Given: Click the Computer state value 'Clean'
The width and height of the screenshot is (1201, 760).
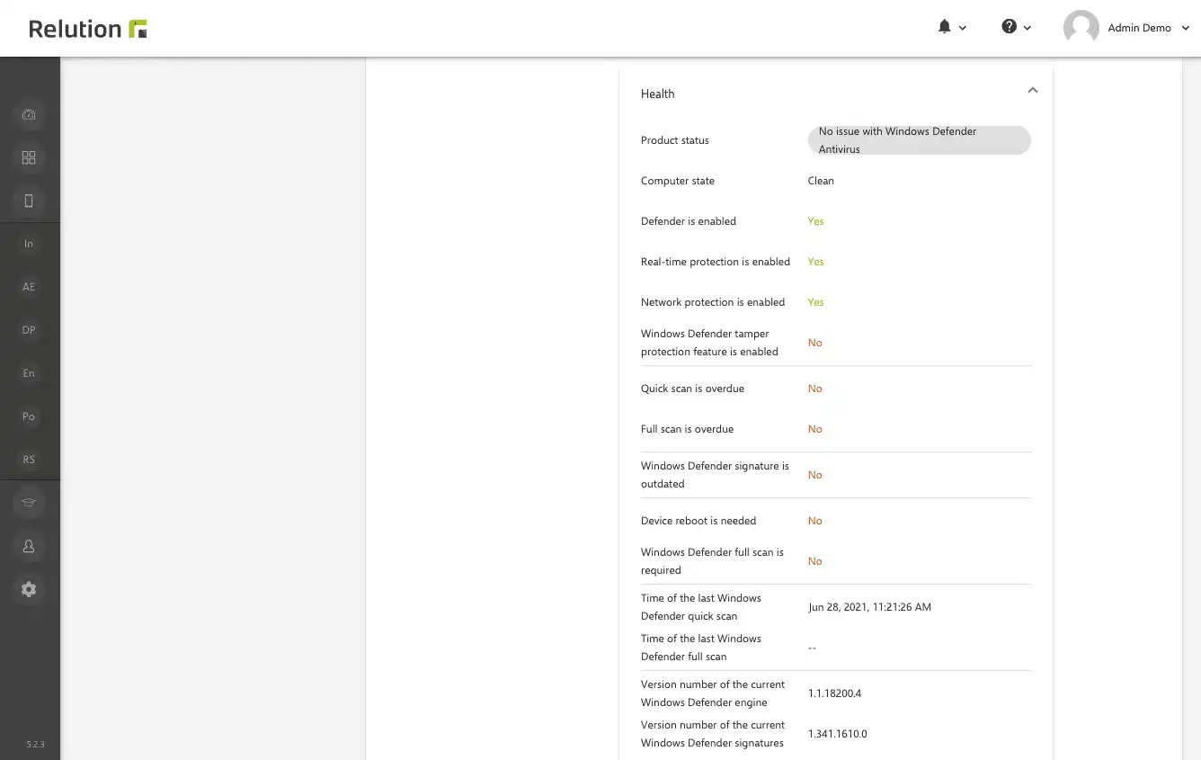Looking at the screenshot, I should click(x=821, y=181).
